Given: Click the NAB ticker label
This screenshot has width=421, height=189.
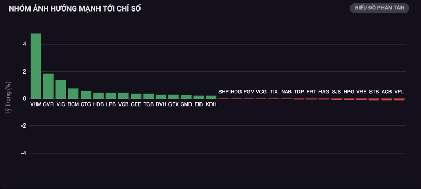Looking at the screenshot, I should (x=286, y=92).
